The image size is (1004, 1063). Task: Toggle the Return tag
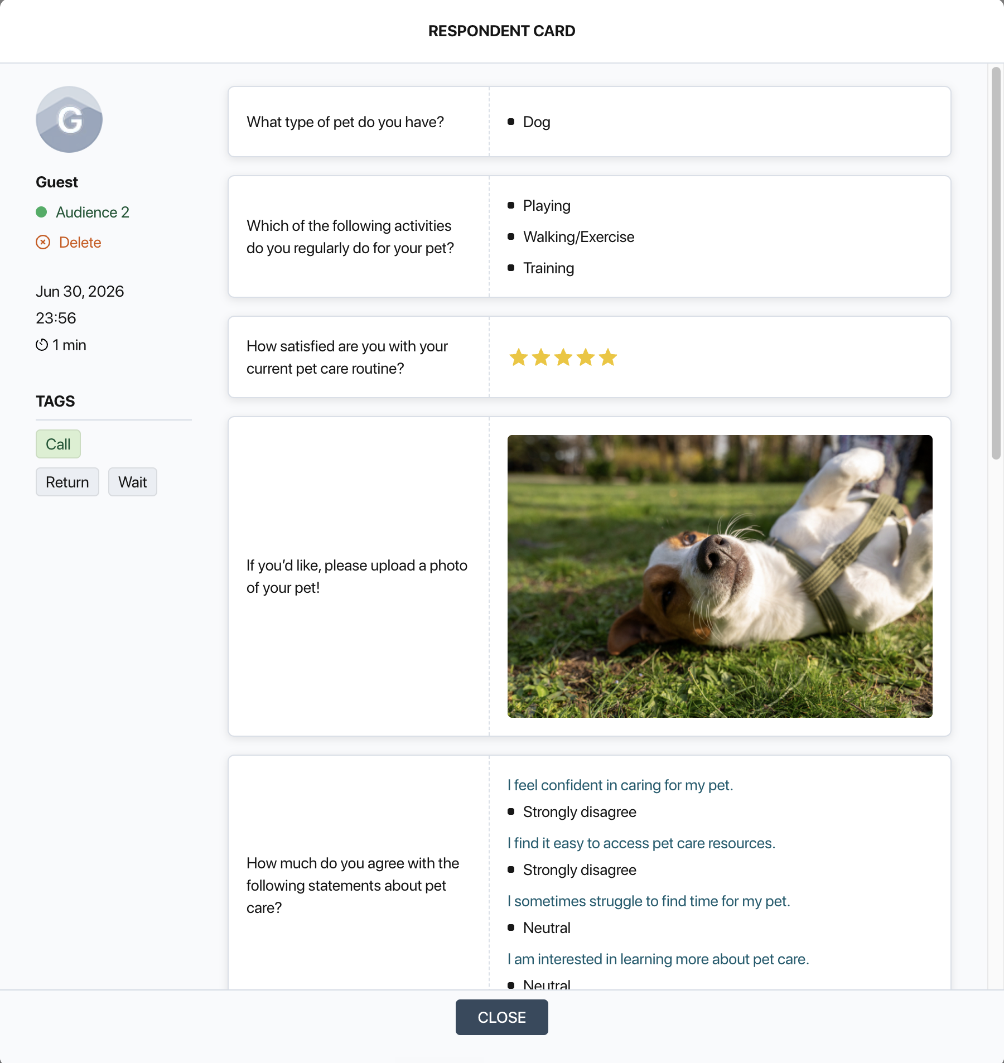pyautogui.click(x=67, y=482)
